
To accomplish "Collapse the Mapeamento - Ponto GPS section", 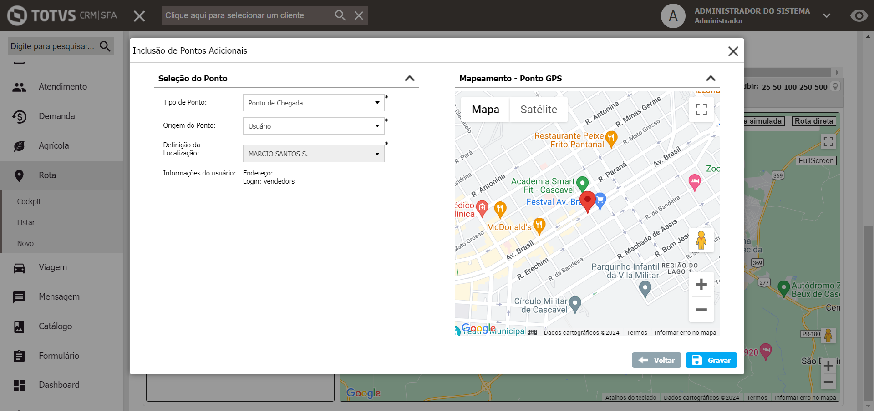I will pyautogui.click(x=711, y=78).
